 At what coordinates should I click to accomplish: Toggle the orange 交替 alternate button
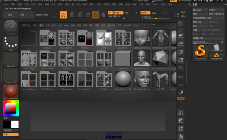tap(11, 134)
